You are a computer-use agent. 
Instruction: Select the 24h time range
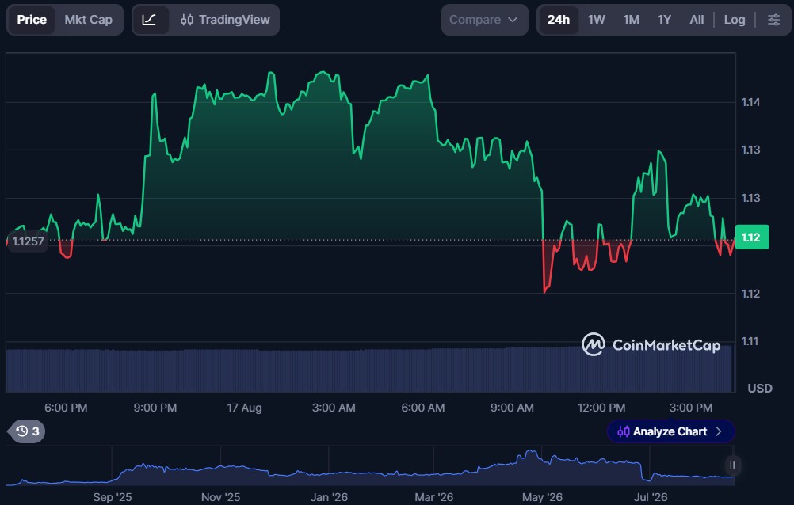pyautogui.click(x=559, y=20)
